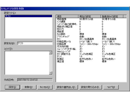Click the 作成日時 date field
130x98 pixels.
35,80
